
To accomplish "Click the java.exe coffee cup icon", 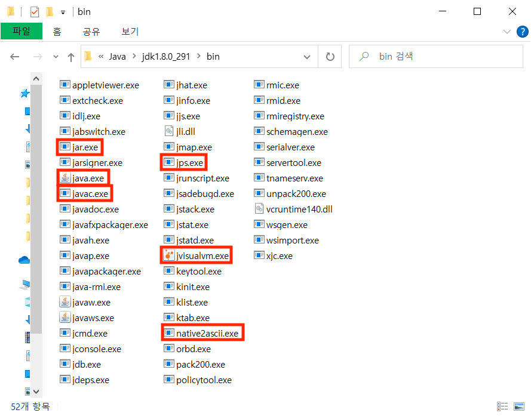I will tap(65, 178).
